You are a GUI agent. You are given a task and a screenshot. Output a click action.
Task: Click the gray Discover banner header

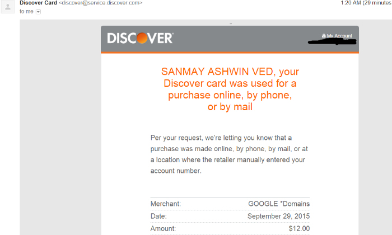(x=230, y=39)
